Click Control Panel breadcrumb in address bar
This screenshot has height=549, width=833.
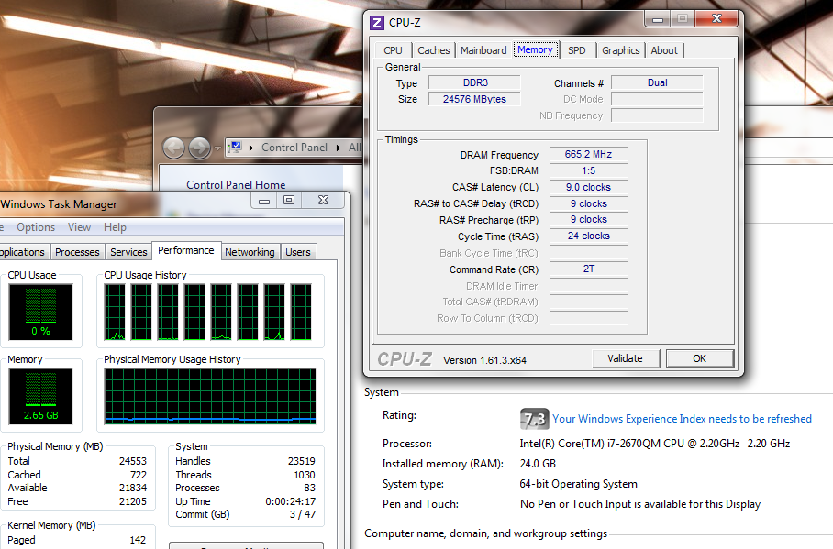(x=294, y=148)
